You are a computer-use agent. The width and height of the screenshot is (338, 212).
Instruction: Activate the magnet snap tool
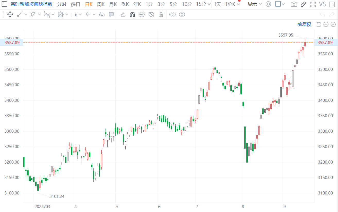pyautogui.click(x=132, y=14)
